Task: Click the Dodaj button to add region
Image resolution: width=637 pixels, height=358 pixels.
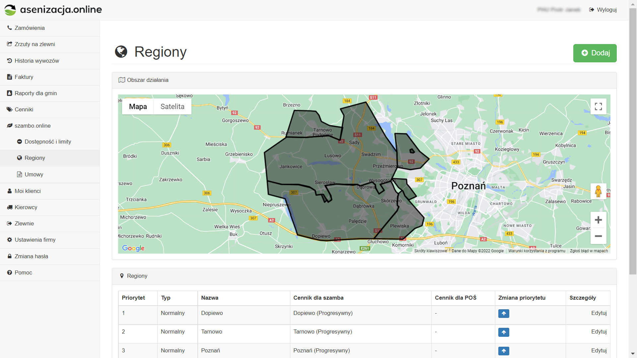Action: pos(595,53)
